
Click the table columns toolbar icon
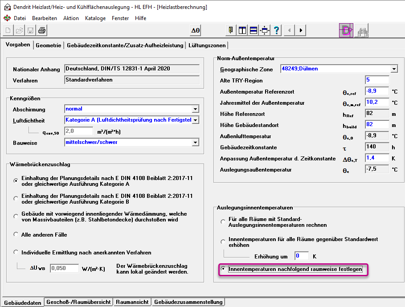point(242,30)
